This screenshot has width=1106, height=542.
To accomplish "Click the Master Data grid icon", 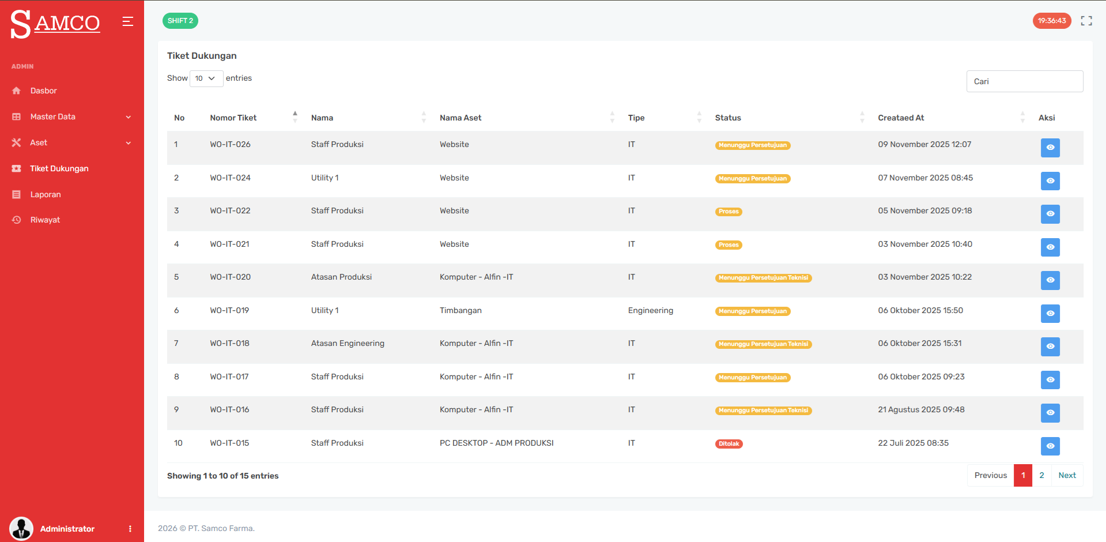I will (x=17, y=116).
